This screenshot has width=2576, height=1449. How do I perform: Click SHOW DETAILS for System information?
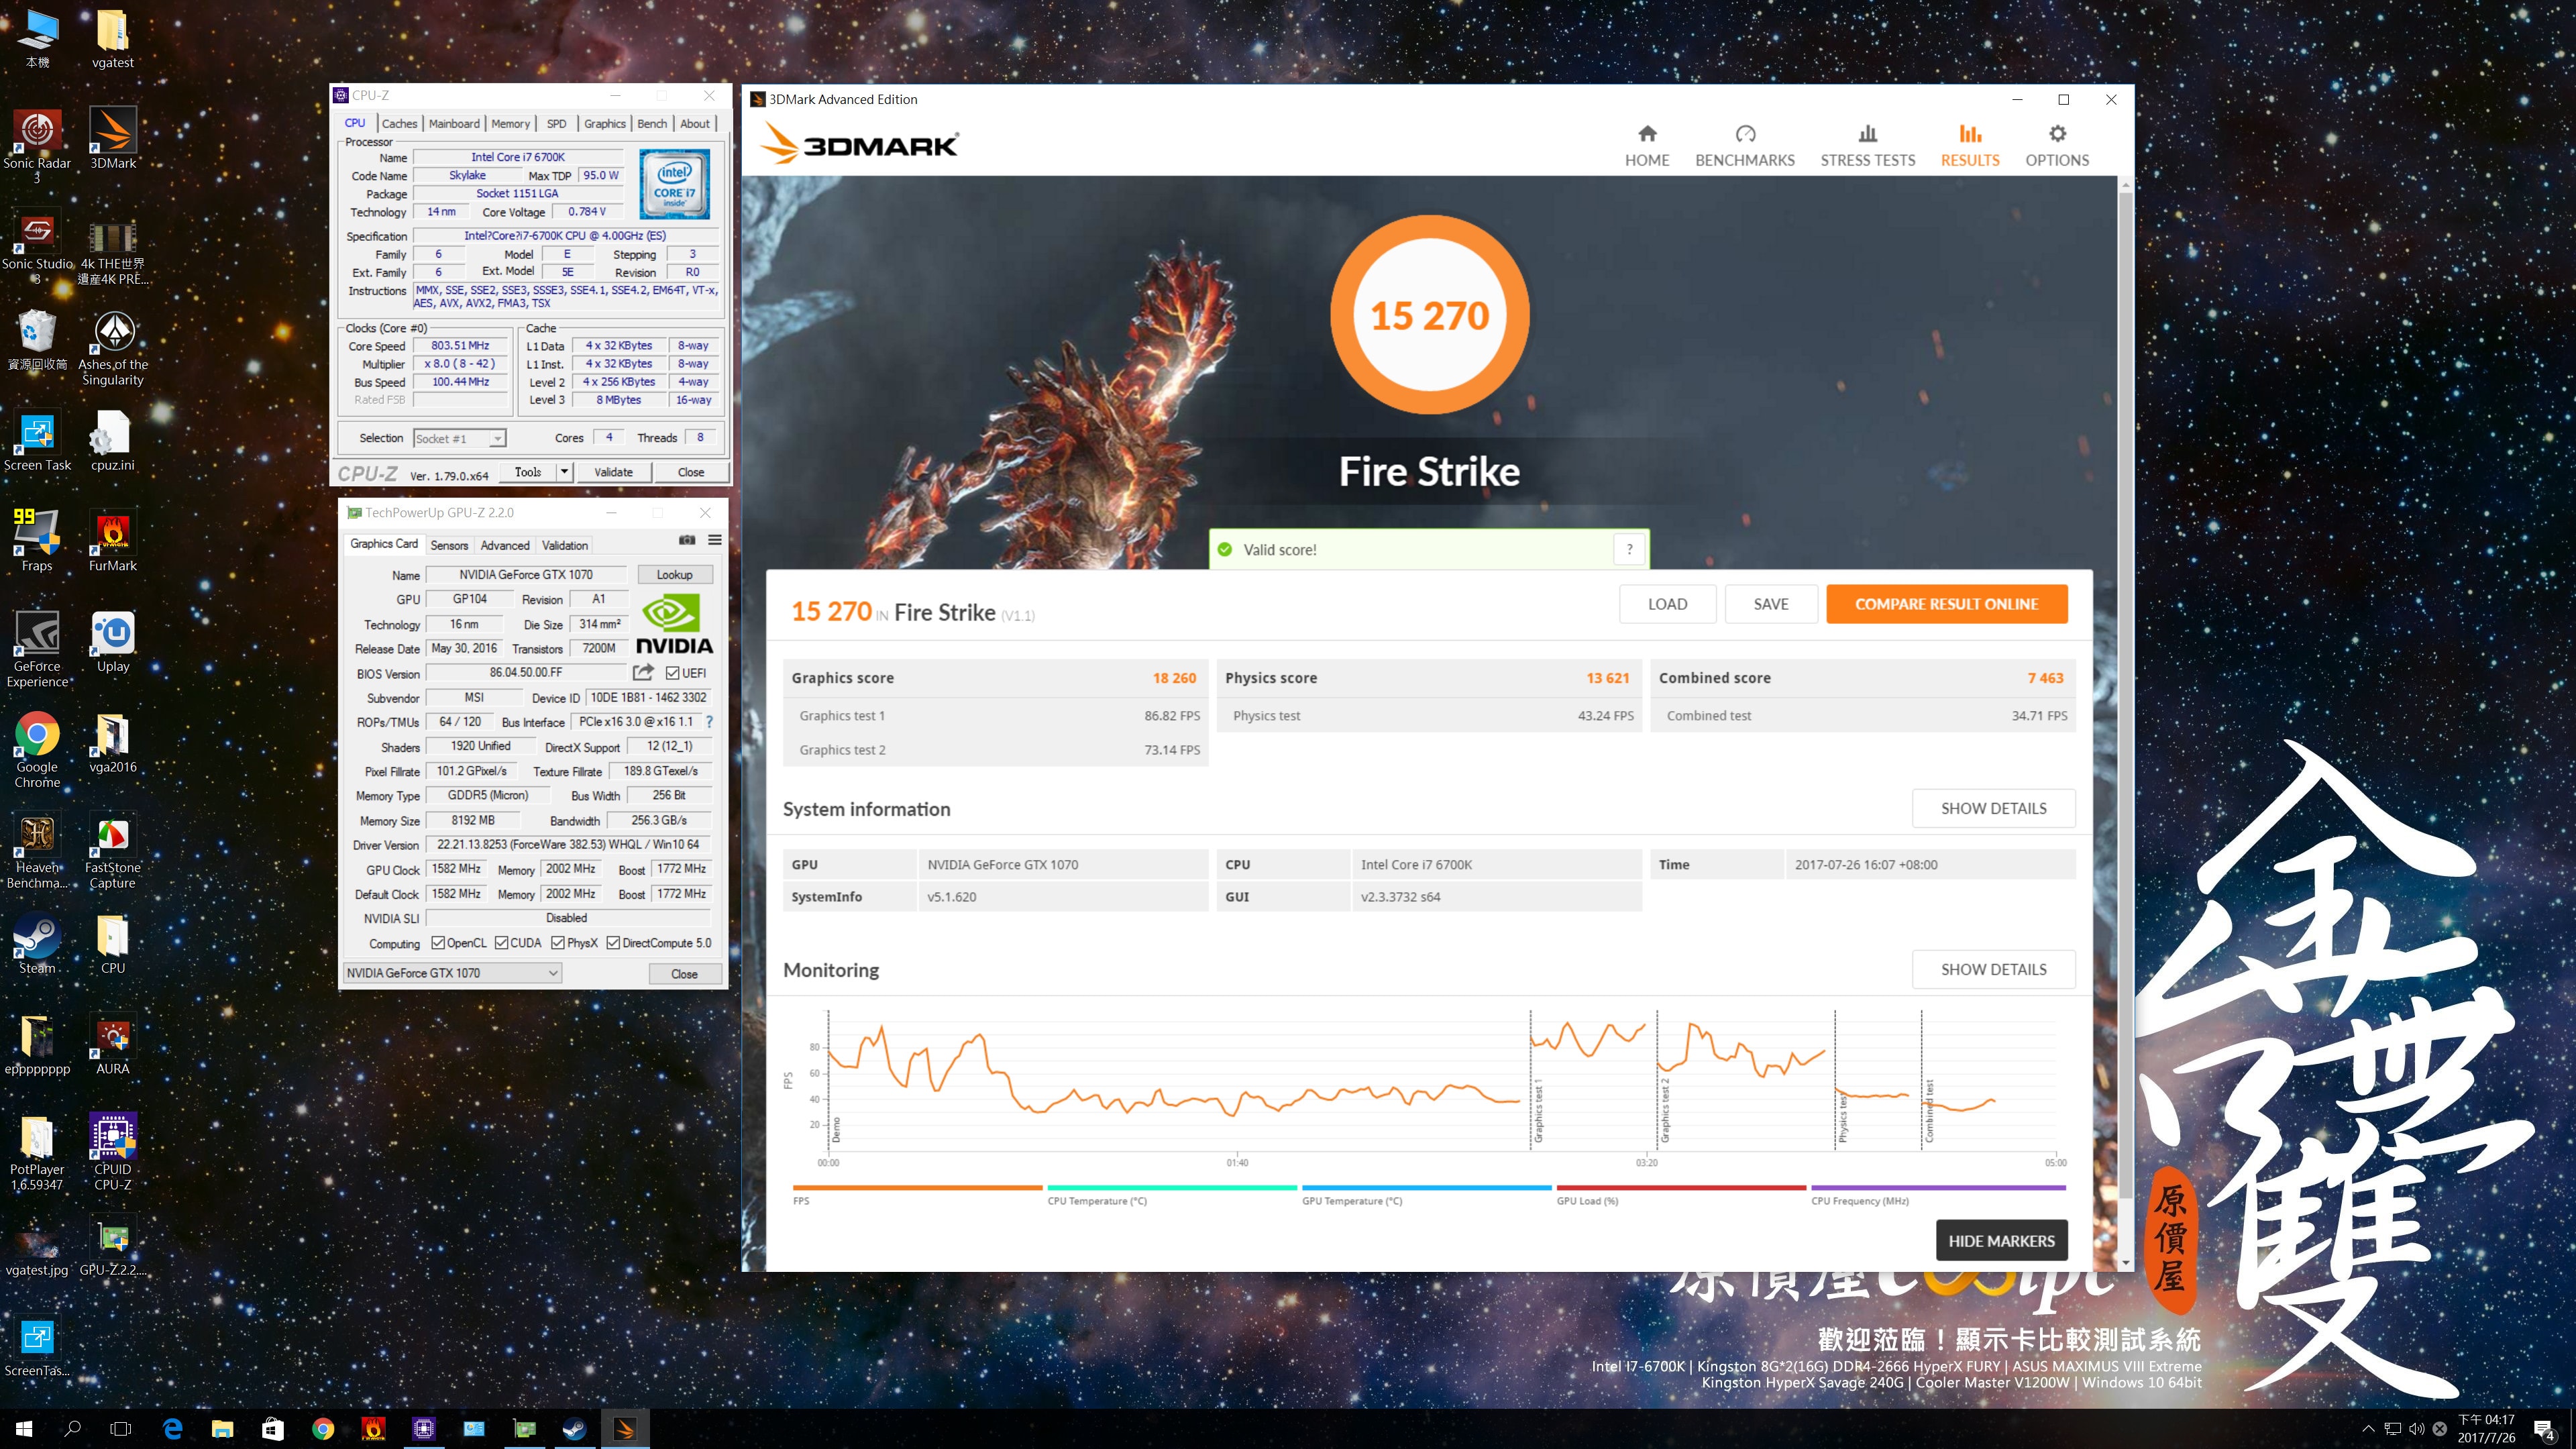click(1993, 808)
